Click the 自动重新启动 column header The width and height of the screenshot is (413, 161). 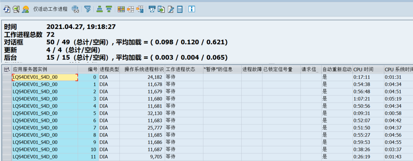[x=337, y=69]
